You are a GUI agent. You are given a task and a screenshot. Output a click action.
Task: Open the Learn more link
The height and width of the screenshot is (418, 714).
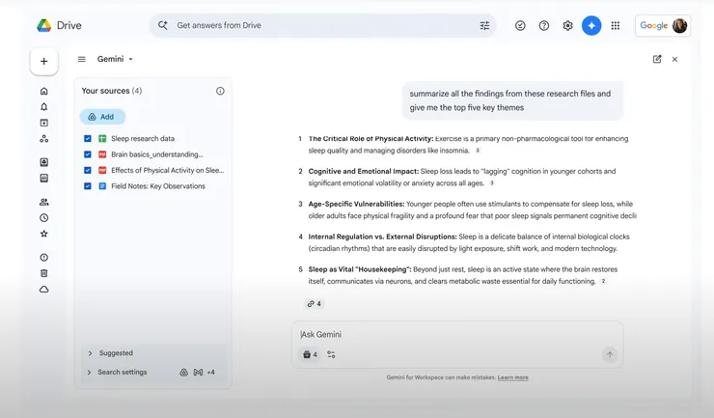pos(512,377)
